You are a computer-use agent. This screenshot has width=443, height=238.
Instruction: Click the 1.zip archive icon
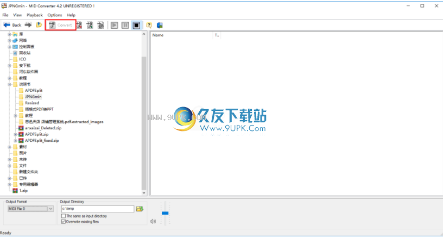pyautogui.click(x=15, y=191)
